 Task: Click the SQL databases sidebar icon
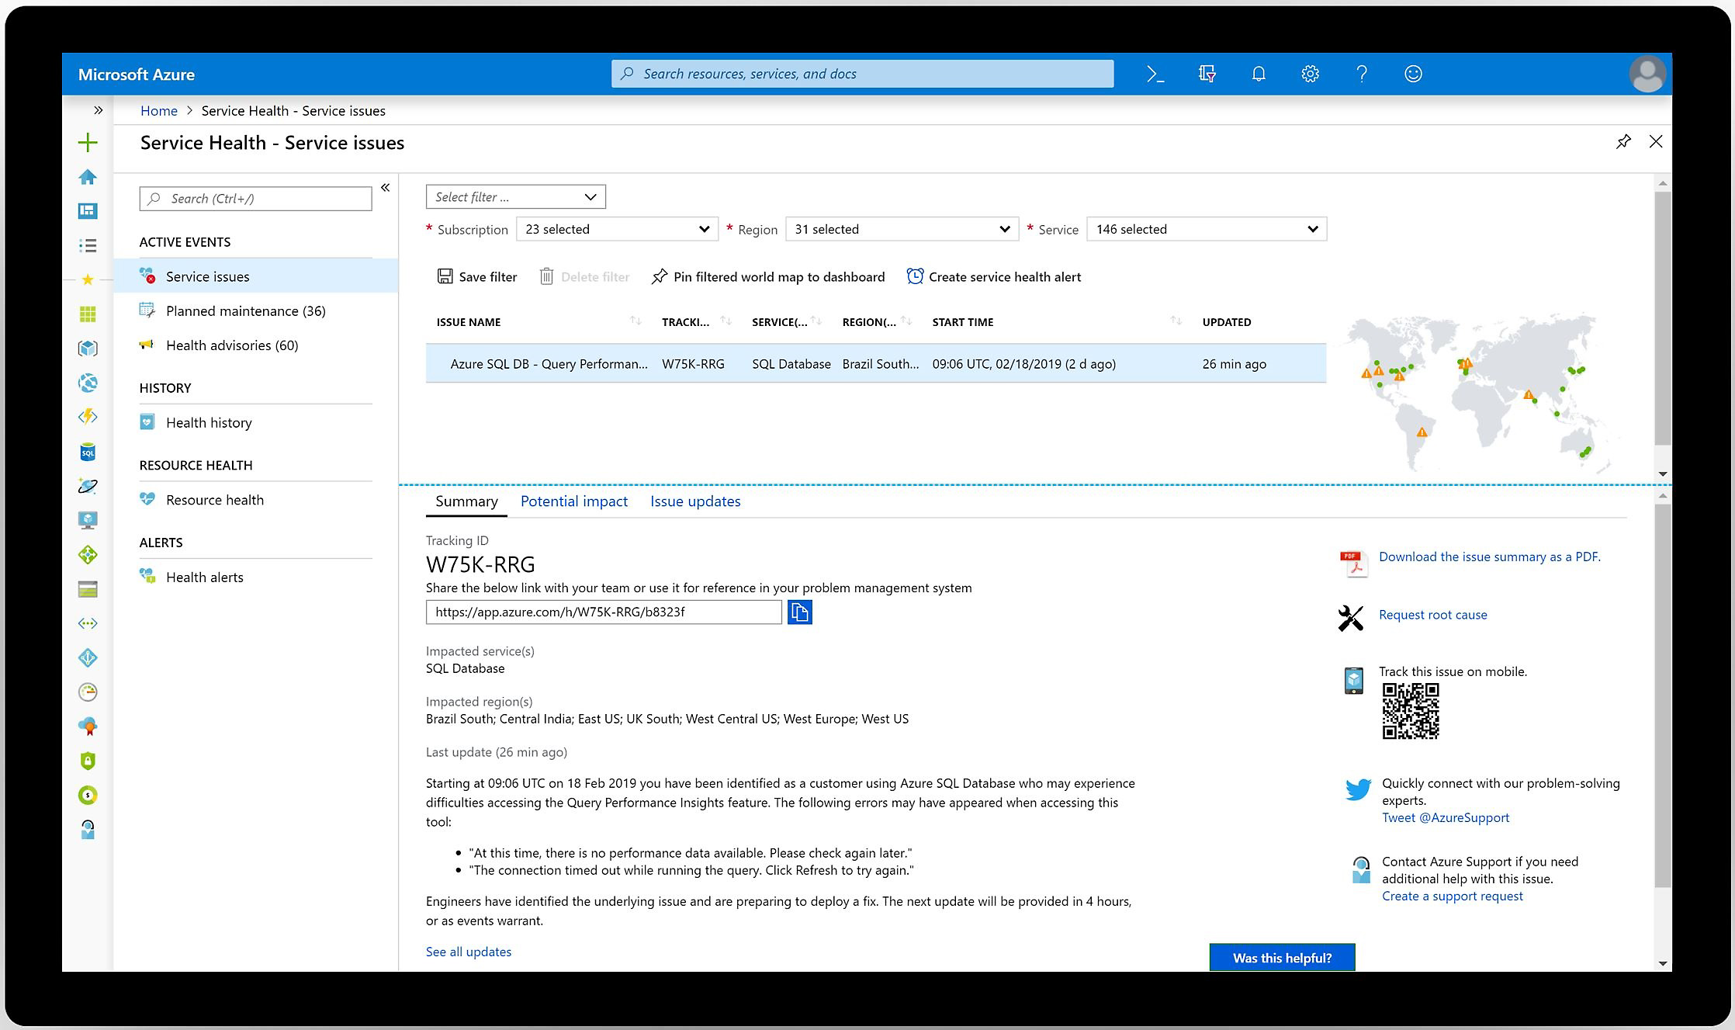pyautogui.click(x=88, y=452)
